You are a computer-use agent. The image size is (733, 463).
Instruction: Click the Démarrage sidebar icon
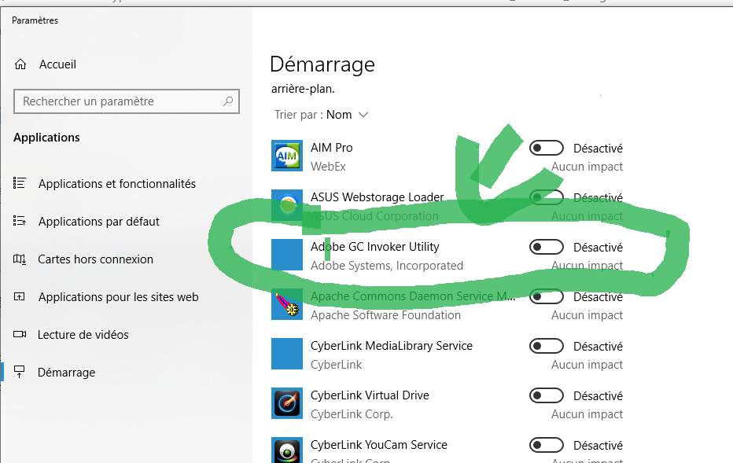coord(19,372)
